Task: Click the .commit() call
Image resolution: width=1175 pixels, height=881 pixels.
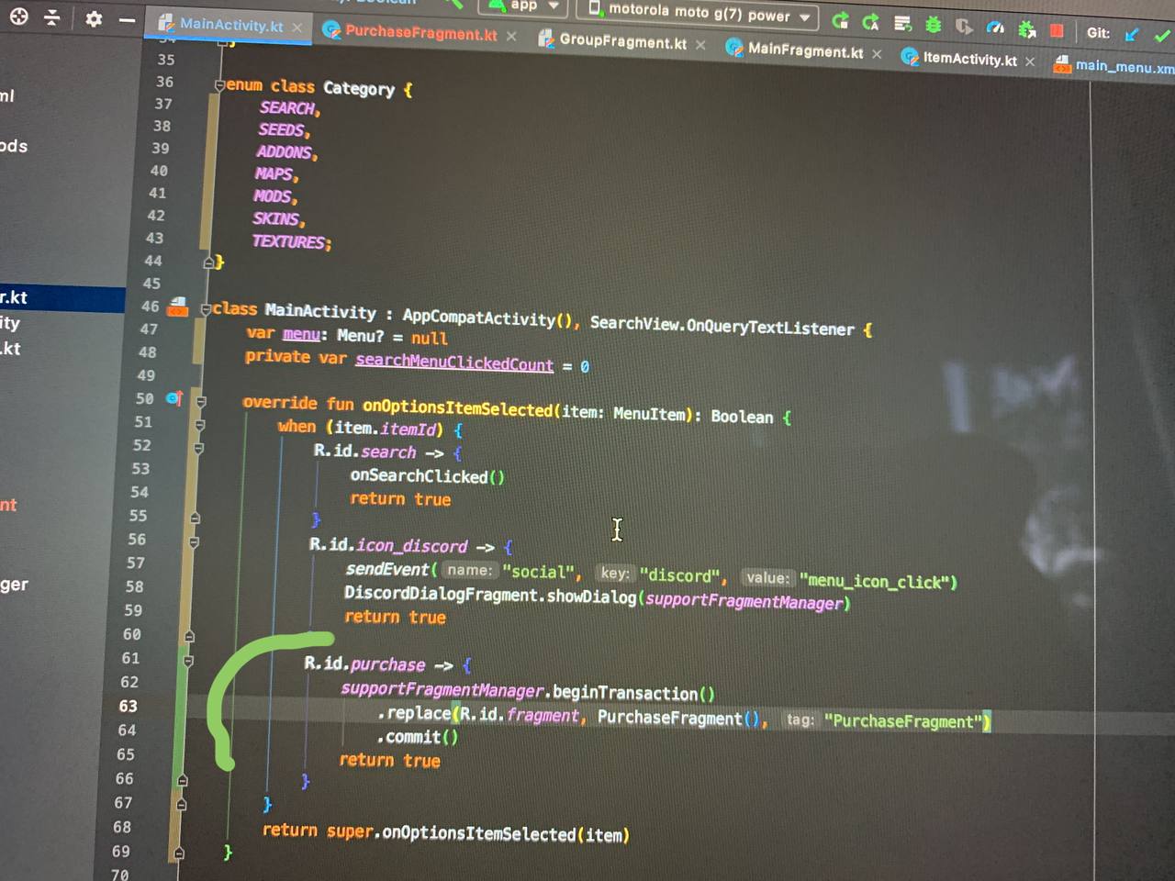Action: pyautogui.click(x=417, y=737)
